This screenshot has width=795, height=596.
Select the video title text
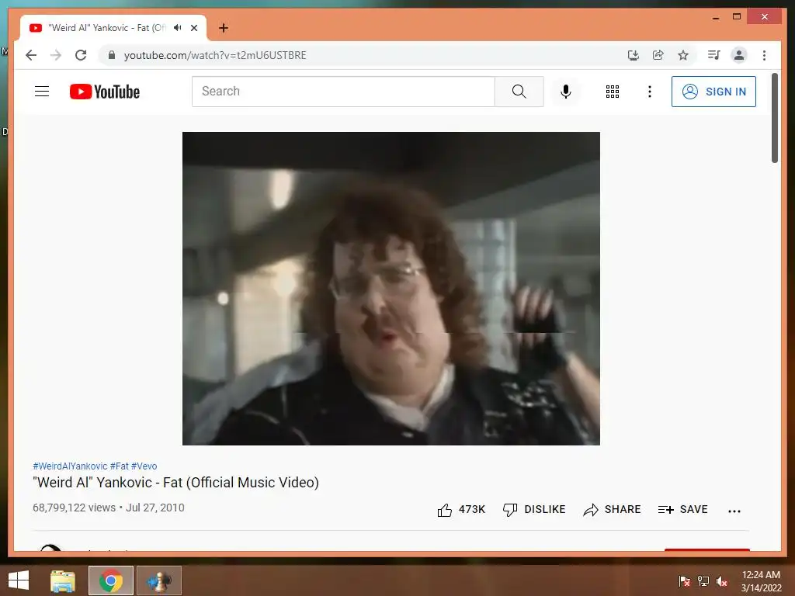coord(176,483)
